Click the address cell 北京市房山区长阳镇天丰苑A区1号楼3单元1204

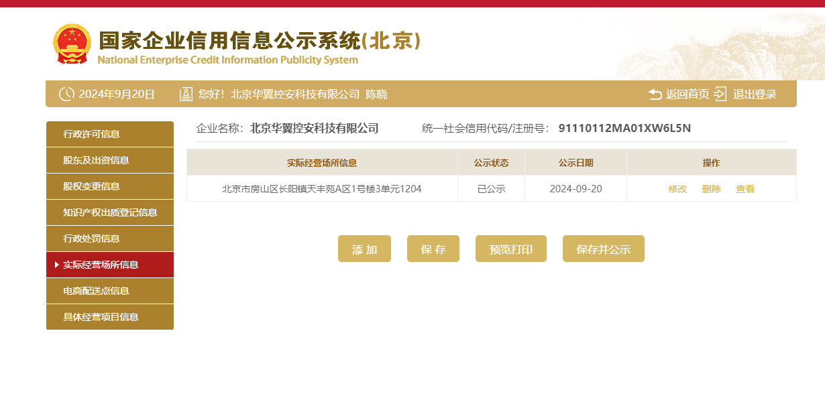322,189
